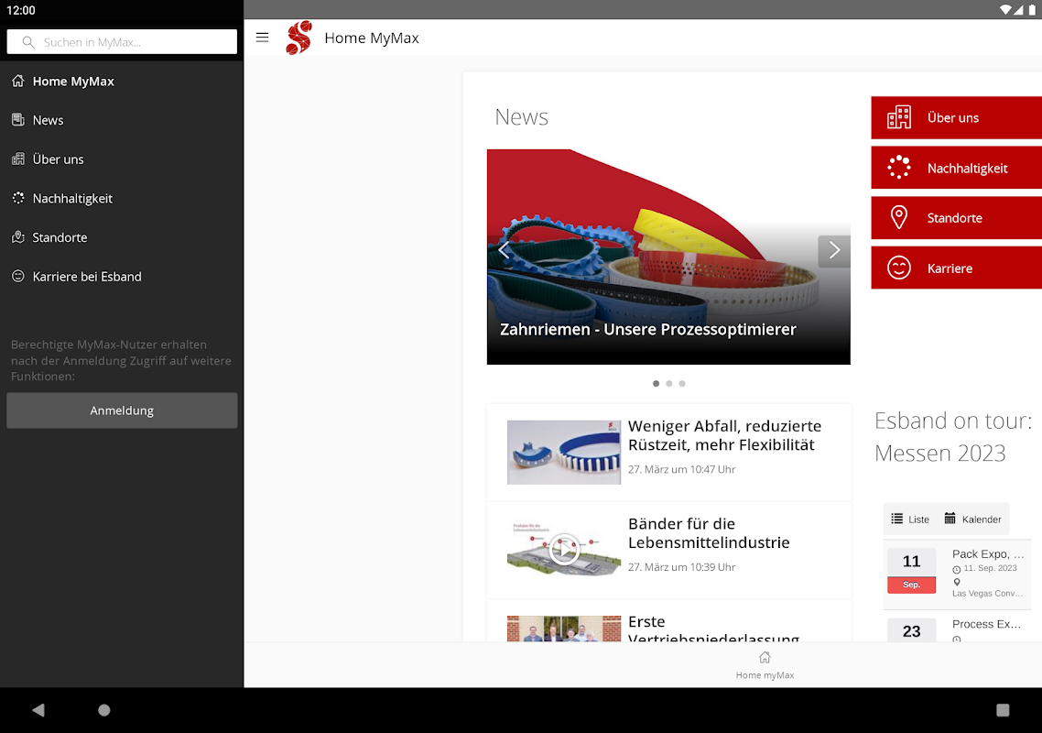Focus the 'Suchen in MyMax' search field
This screenshot has height=733, width=1042.
pyautogui.click(x=122, y=42)
